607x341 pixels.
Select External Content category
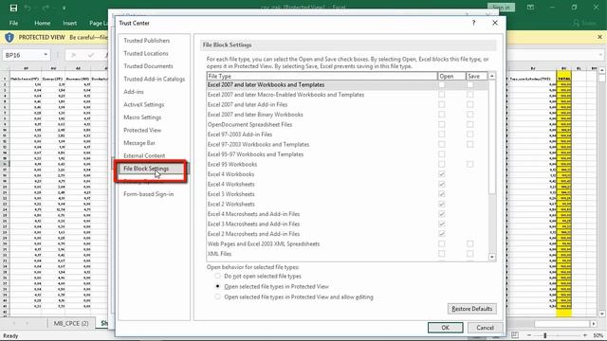[144, 155]
